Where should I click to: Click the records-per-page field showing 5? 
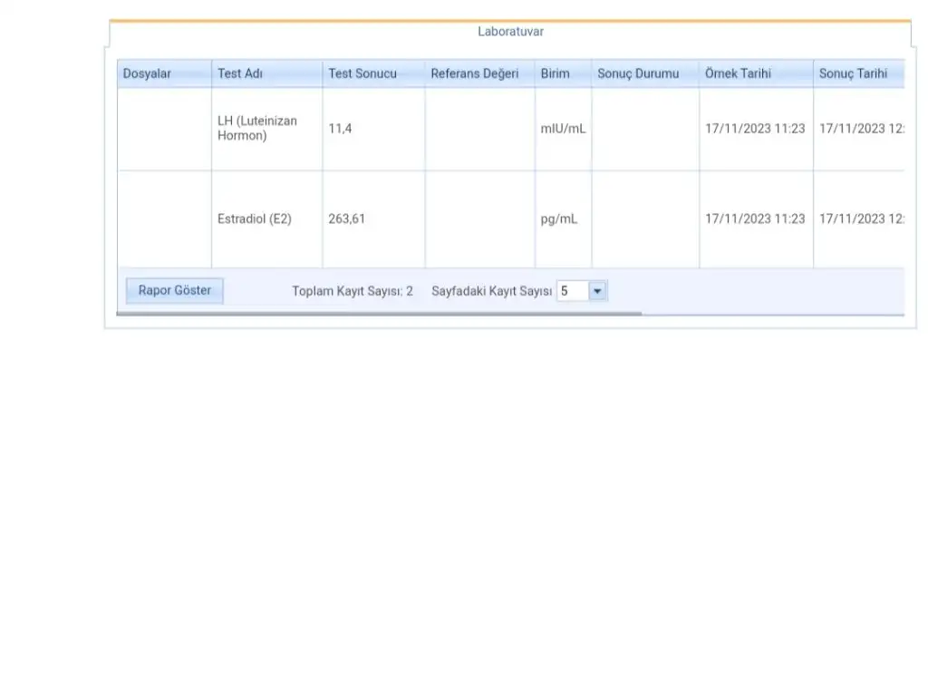pyautogui.click(x=572, y=291)
